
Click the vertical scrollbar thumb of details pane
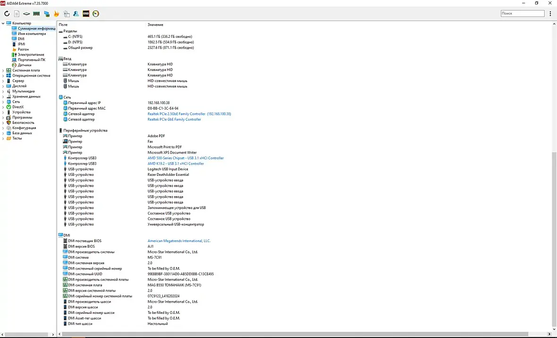coord(554,239)
